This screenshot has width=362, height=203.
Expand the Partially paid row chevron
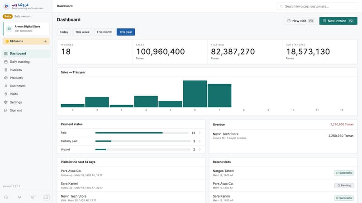click(200, 141)
